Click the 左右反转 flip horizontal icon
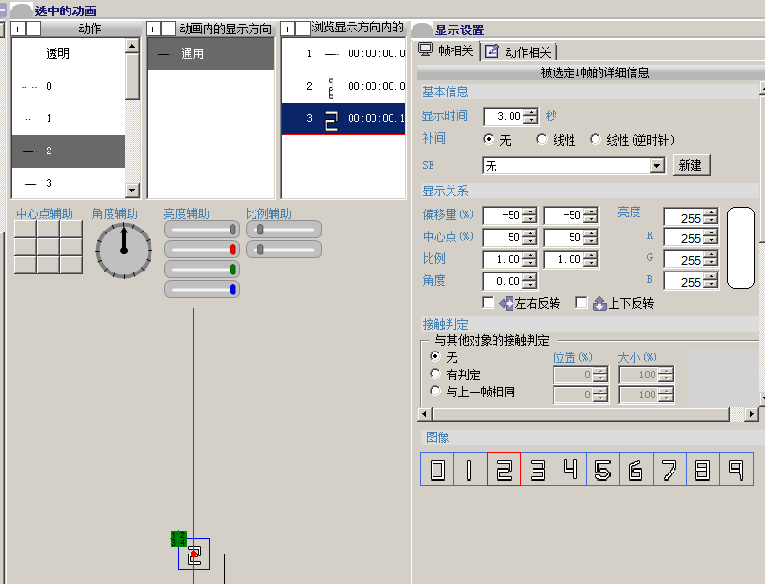 [x=507, y=304]
